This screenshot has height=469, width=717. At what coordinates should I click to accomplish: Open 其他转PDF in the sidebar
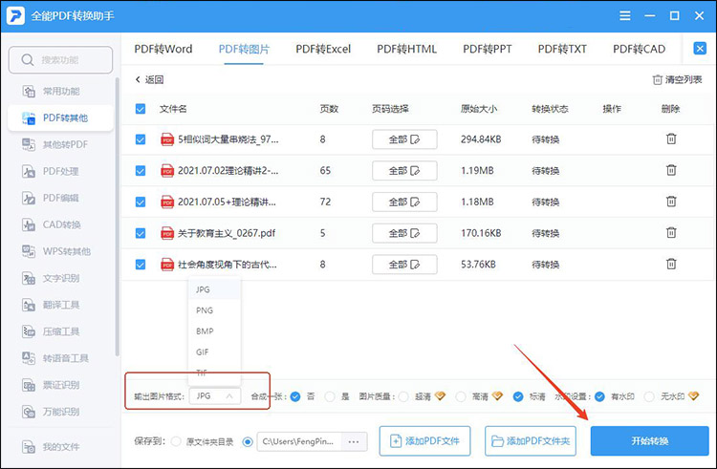pos(60,145)
